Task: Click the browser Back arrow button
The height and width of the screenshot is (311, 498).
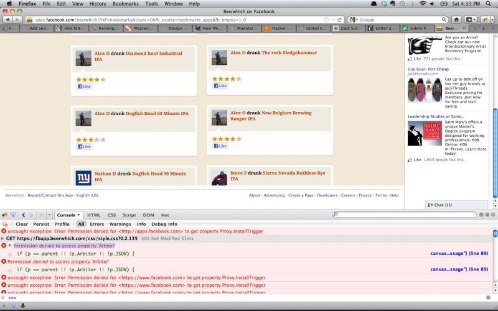Action: [8, 20]
